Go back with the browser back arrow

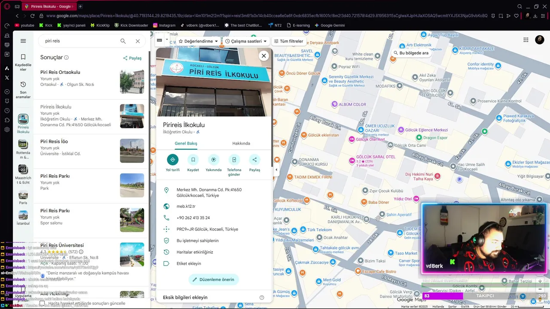(17, 16)
